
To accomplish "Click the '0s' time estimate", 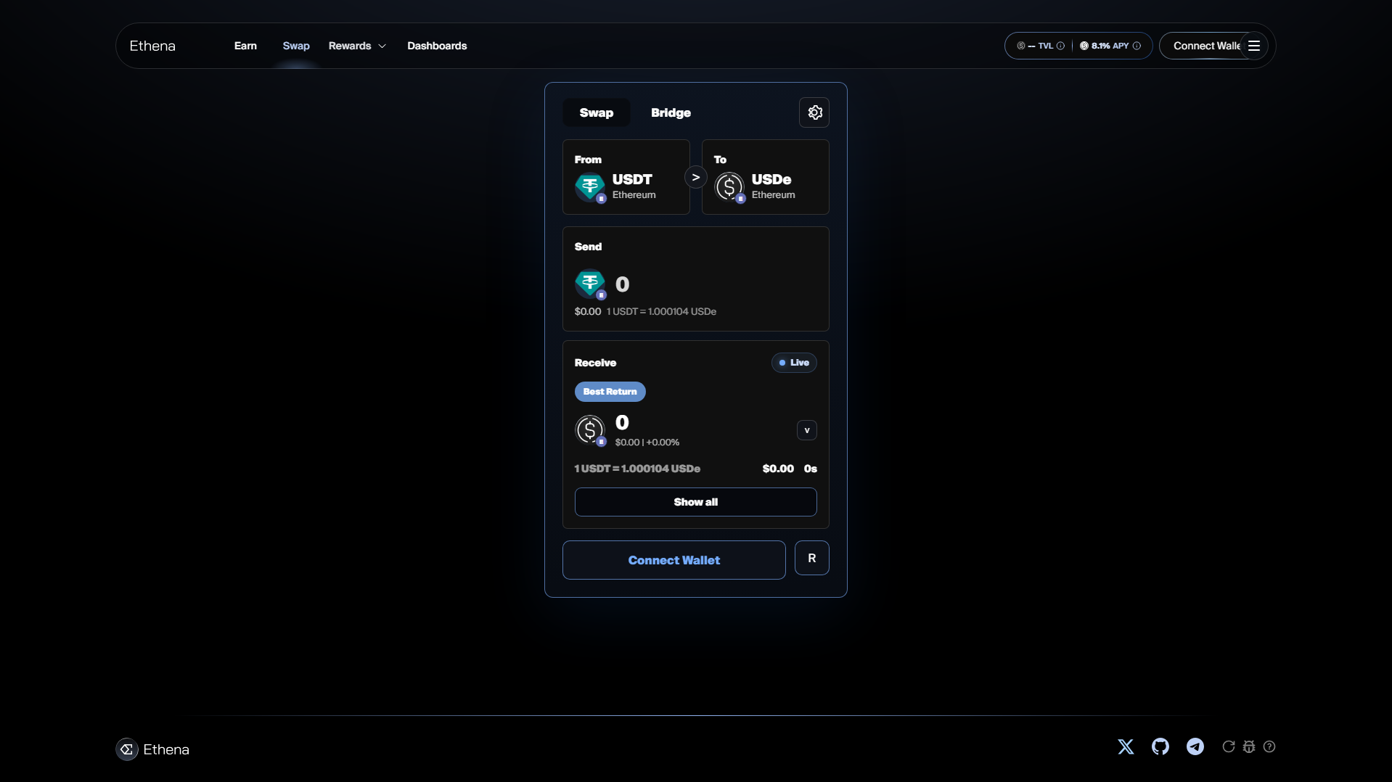I will (810, 469).
